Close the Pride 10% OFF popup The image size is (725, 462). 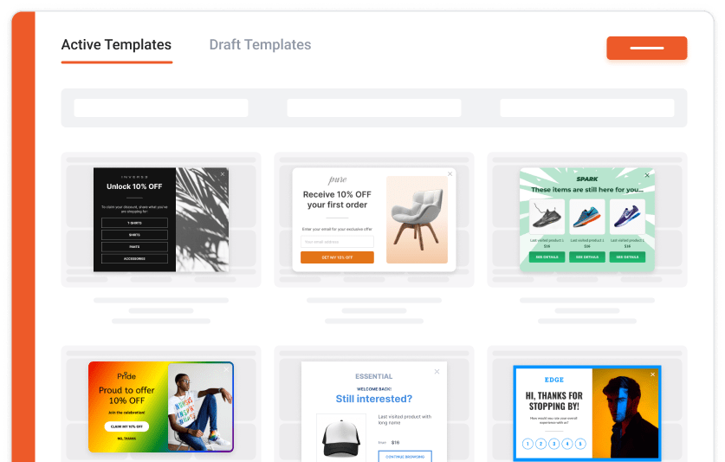point(226,369)
